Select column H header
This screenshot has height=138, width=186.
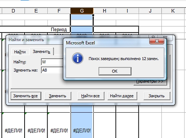105,11
